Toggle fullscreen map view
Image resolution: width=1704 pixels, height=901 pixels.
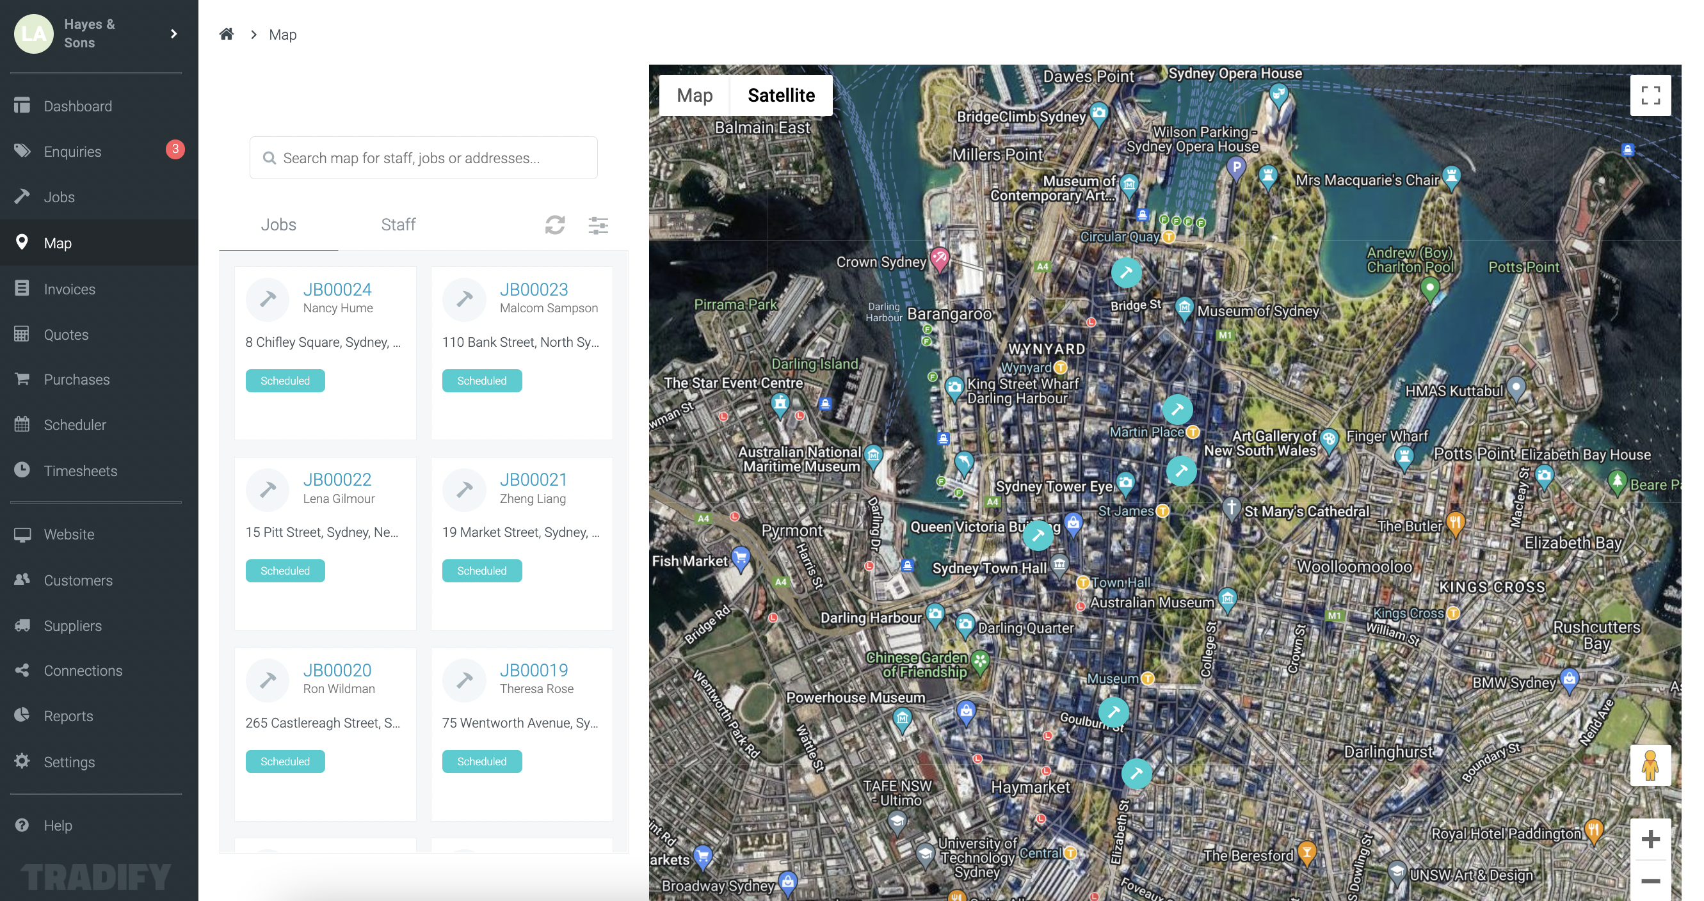1650,95
